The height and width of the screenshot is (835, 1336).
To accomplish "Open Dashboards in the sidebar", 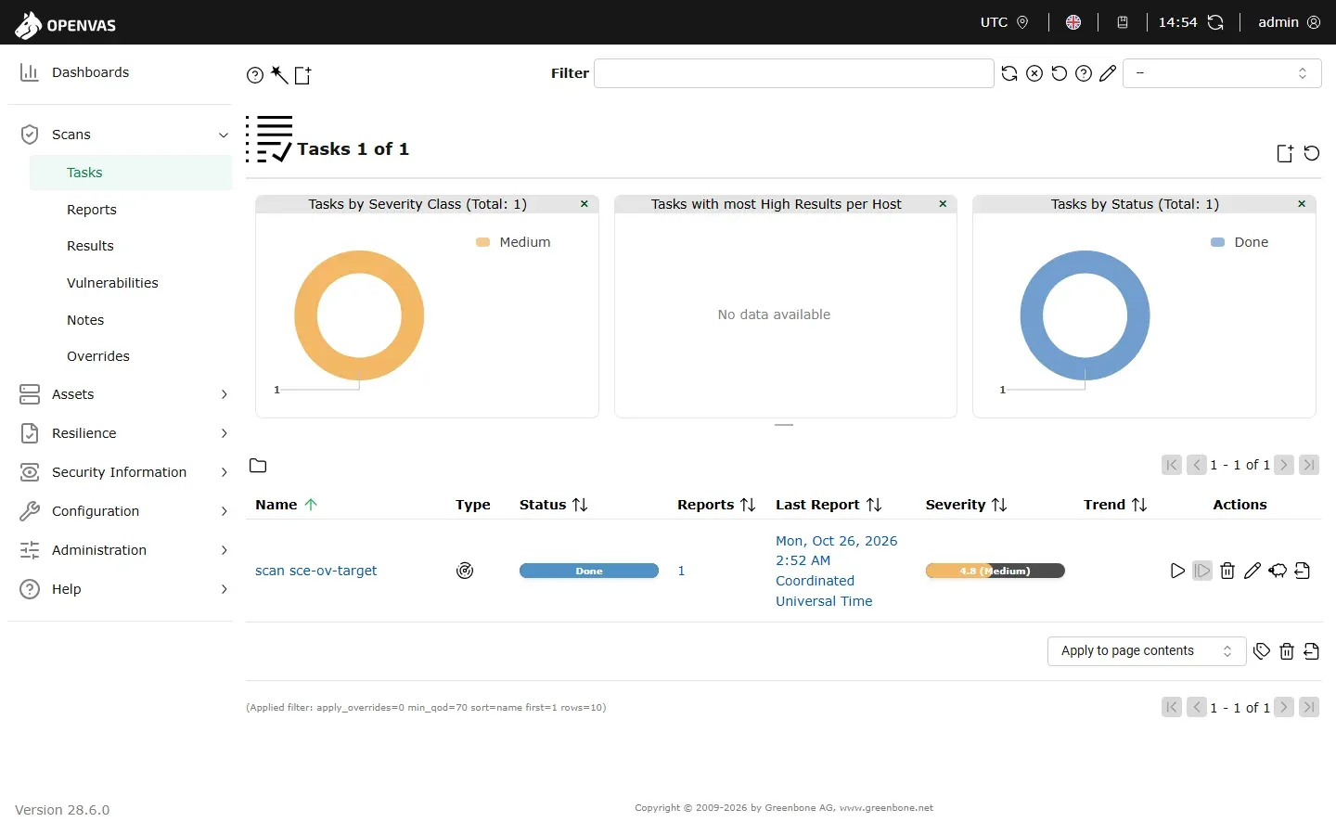I will click(x=90, y=72).
